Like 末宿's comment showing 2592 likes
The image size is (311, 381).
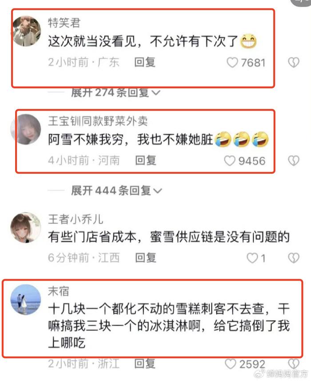[231, 364]
